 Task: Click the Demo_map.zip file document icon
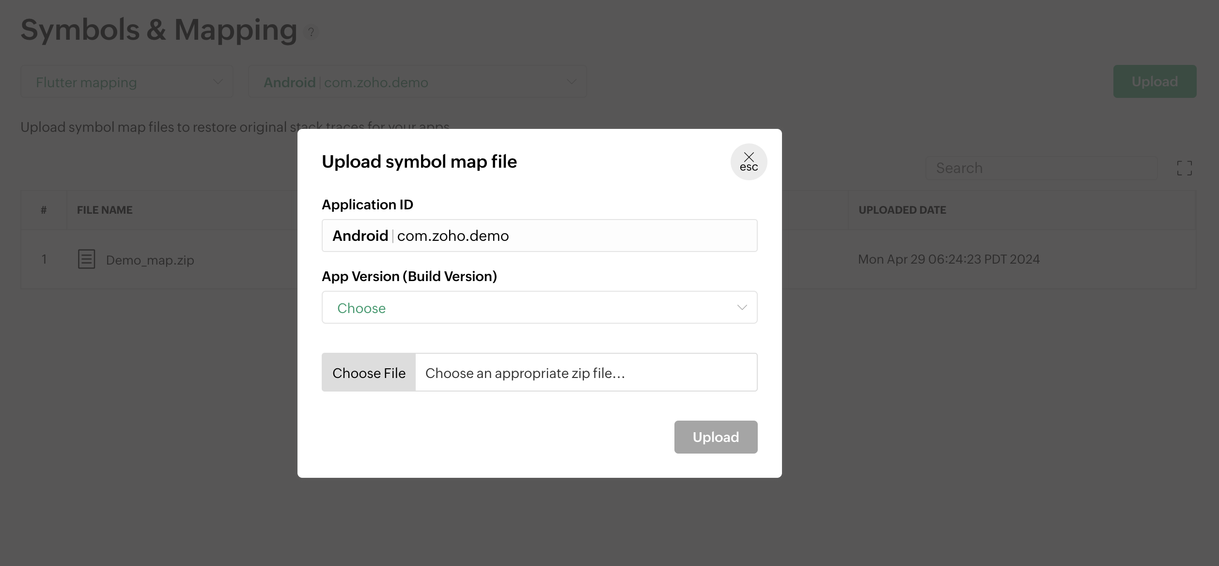pyautogui.click(x=87, y=259)
